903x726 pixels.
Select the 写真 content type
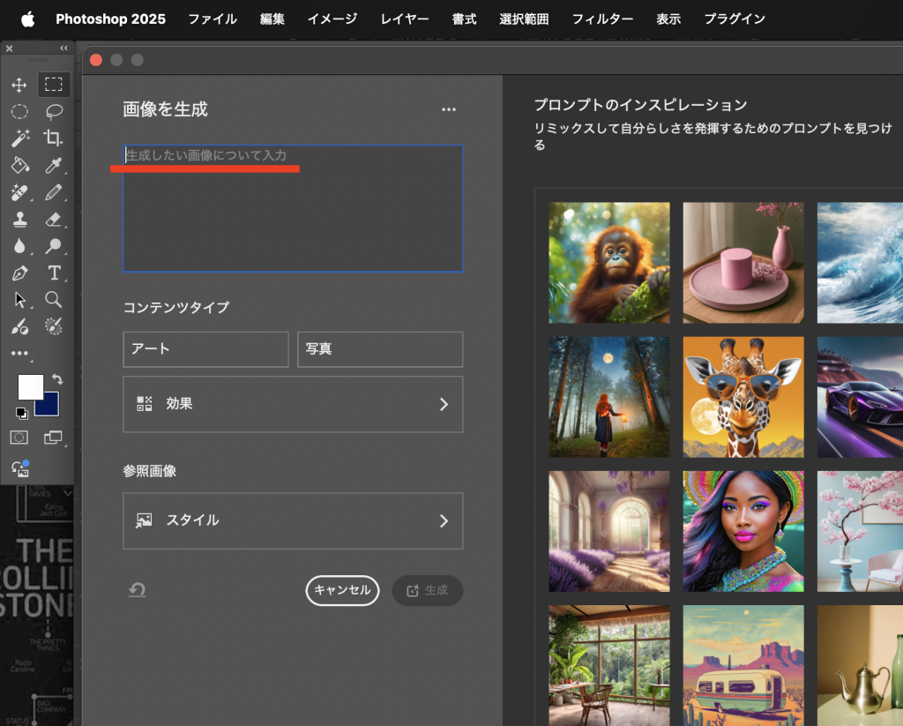click(380, 349)
